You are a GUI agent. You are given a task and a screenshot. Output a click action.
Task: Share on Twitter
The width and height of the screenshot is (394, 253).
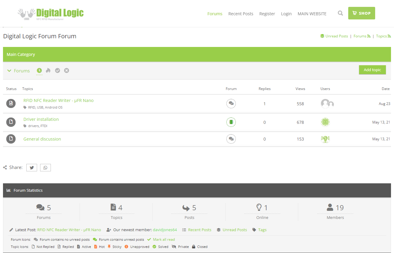pos(32,167)
